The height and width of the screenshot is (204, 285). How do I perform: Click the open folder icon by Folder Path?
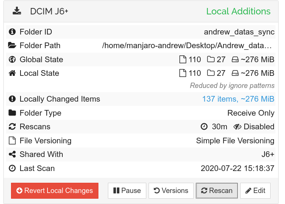pos(12,46)
